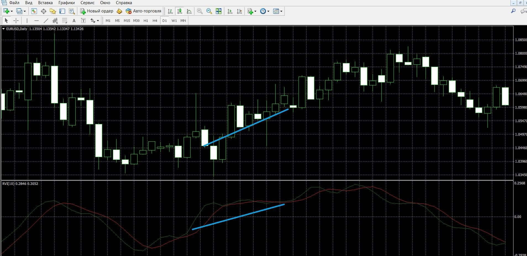
Task: Select the Fibonacci Retracement tool
Action: pyautogui.click(x=65, y=21)
